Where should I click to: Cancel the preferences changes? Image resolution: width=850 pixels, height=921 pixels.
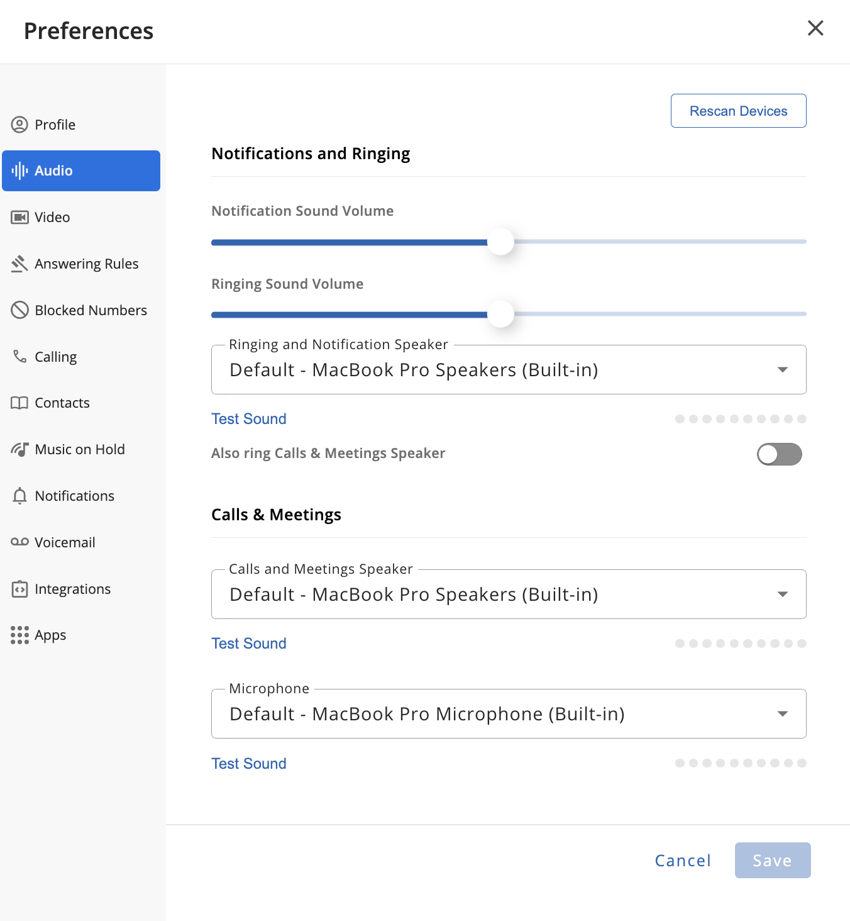coord(683,861)
